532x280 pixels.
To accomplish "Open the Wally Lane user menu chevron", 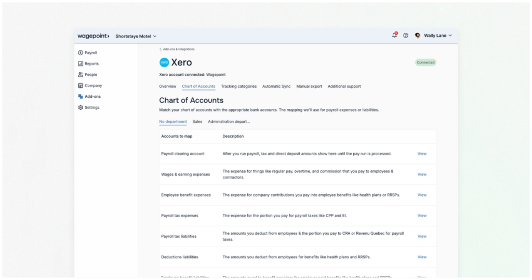I will pos(450,35).
